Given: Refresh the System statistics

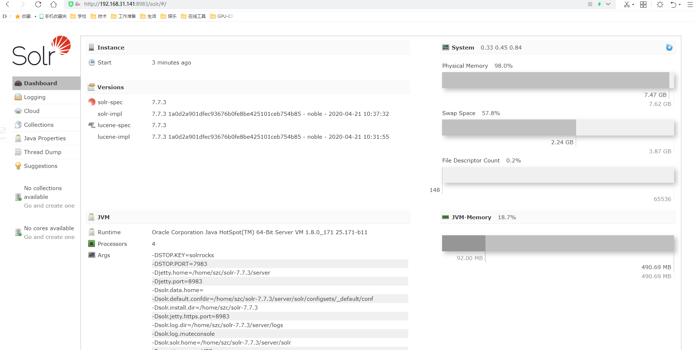Looking at the screenshot, I should (x=669, y=47).
